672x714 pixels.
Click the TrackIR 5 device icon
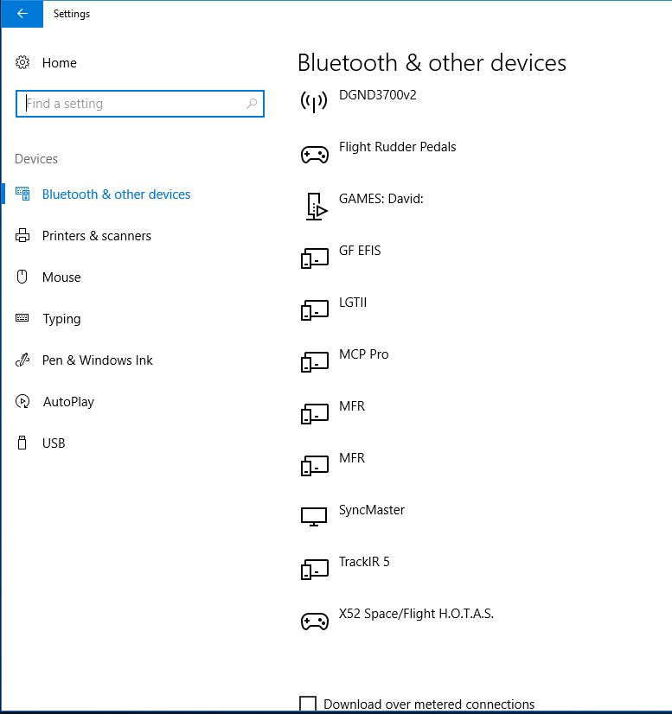(314, 569)
